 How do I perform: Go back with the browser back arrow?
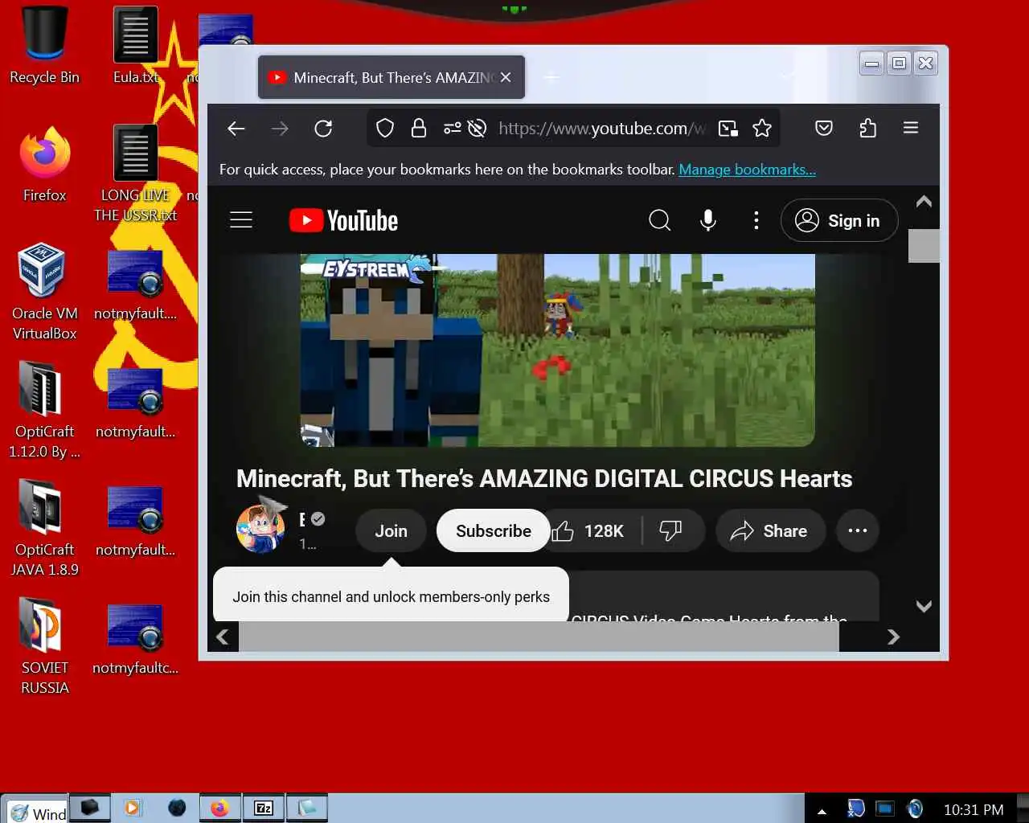coord(236,129)
